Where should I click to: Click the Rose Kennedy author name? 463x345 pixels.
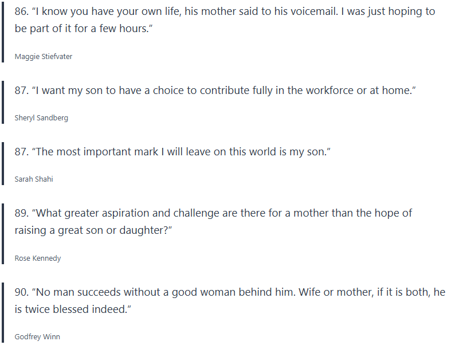coord(38,258)
